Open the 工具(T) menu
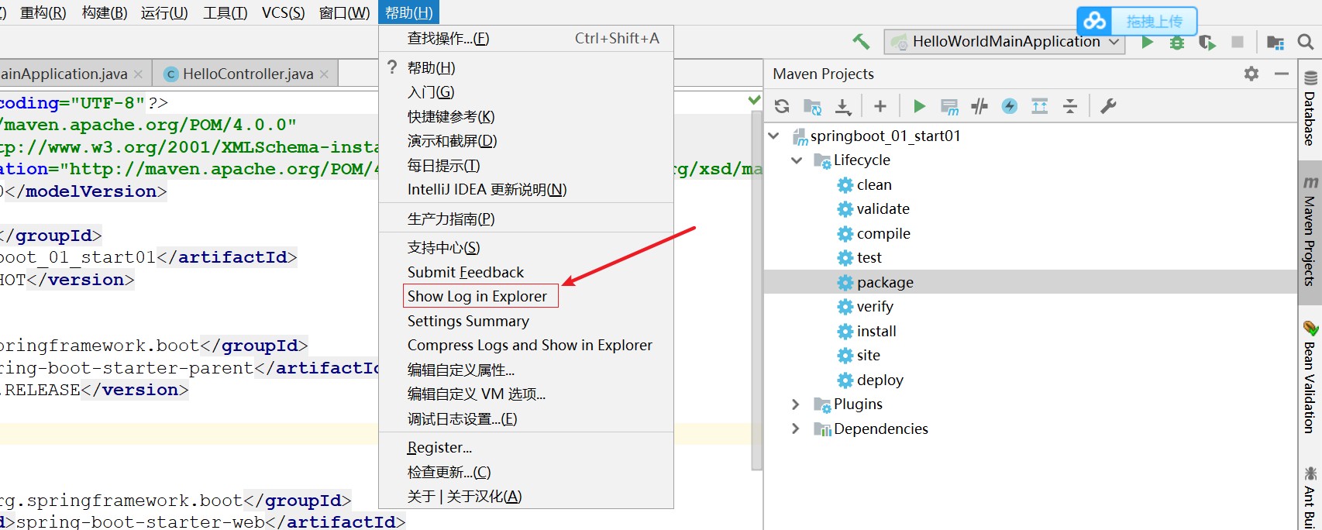 (x=225, y=13)
